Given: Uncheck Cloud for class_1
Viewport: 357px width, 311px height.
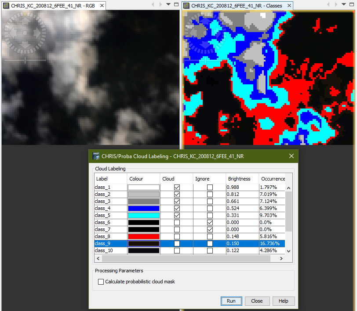Looking at the screenshot, I should click(x=177, y=187).
